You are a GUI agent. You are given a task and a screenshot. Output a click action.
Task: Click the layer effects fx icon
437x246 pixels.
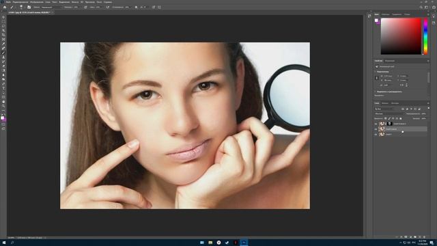[x=401, y=237]
